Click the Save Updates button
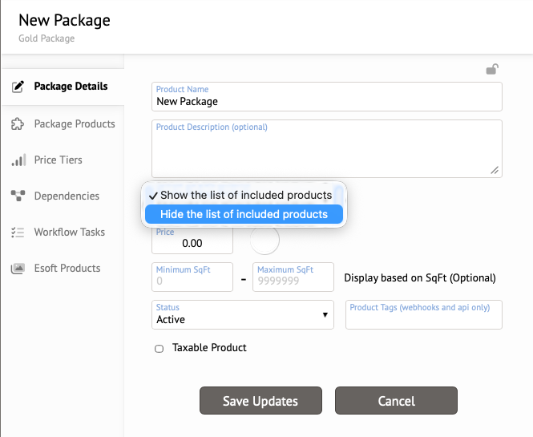 click(x=260, y=401)
